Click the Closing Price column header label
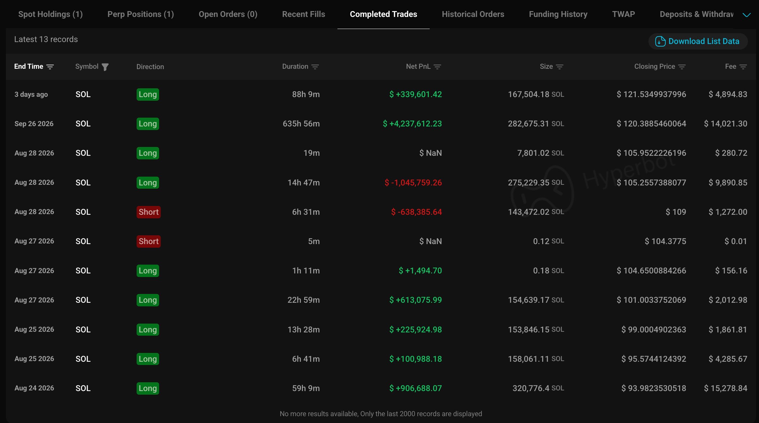The image size is (759, 423). coord(654,66)
